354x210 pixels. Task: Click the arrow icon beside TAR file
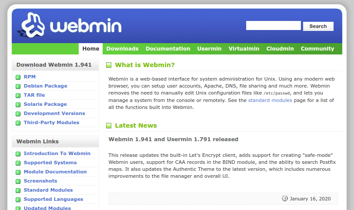(x=18, y=95)
